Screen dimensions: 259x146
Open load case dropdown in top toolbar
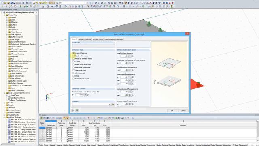(x=87, y=3)
